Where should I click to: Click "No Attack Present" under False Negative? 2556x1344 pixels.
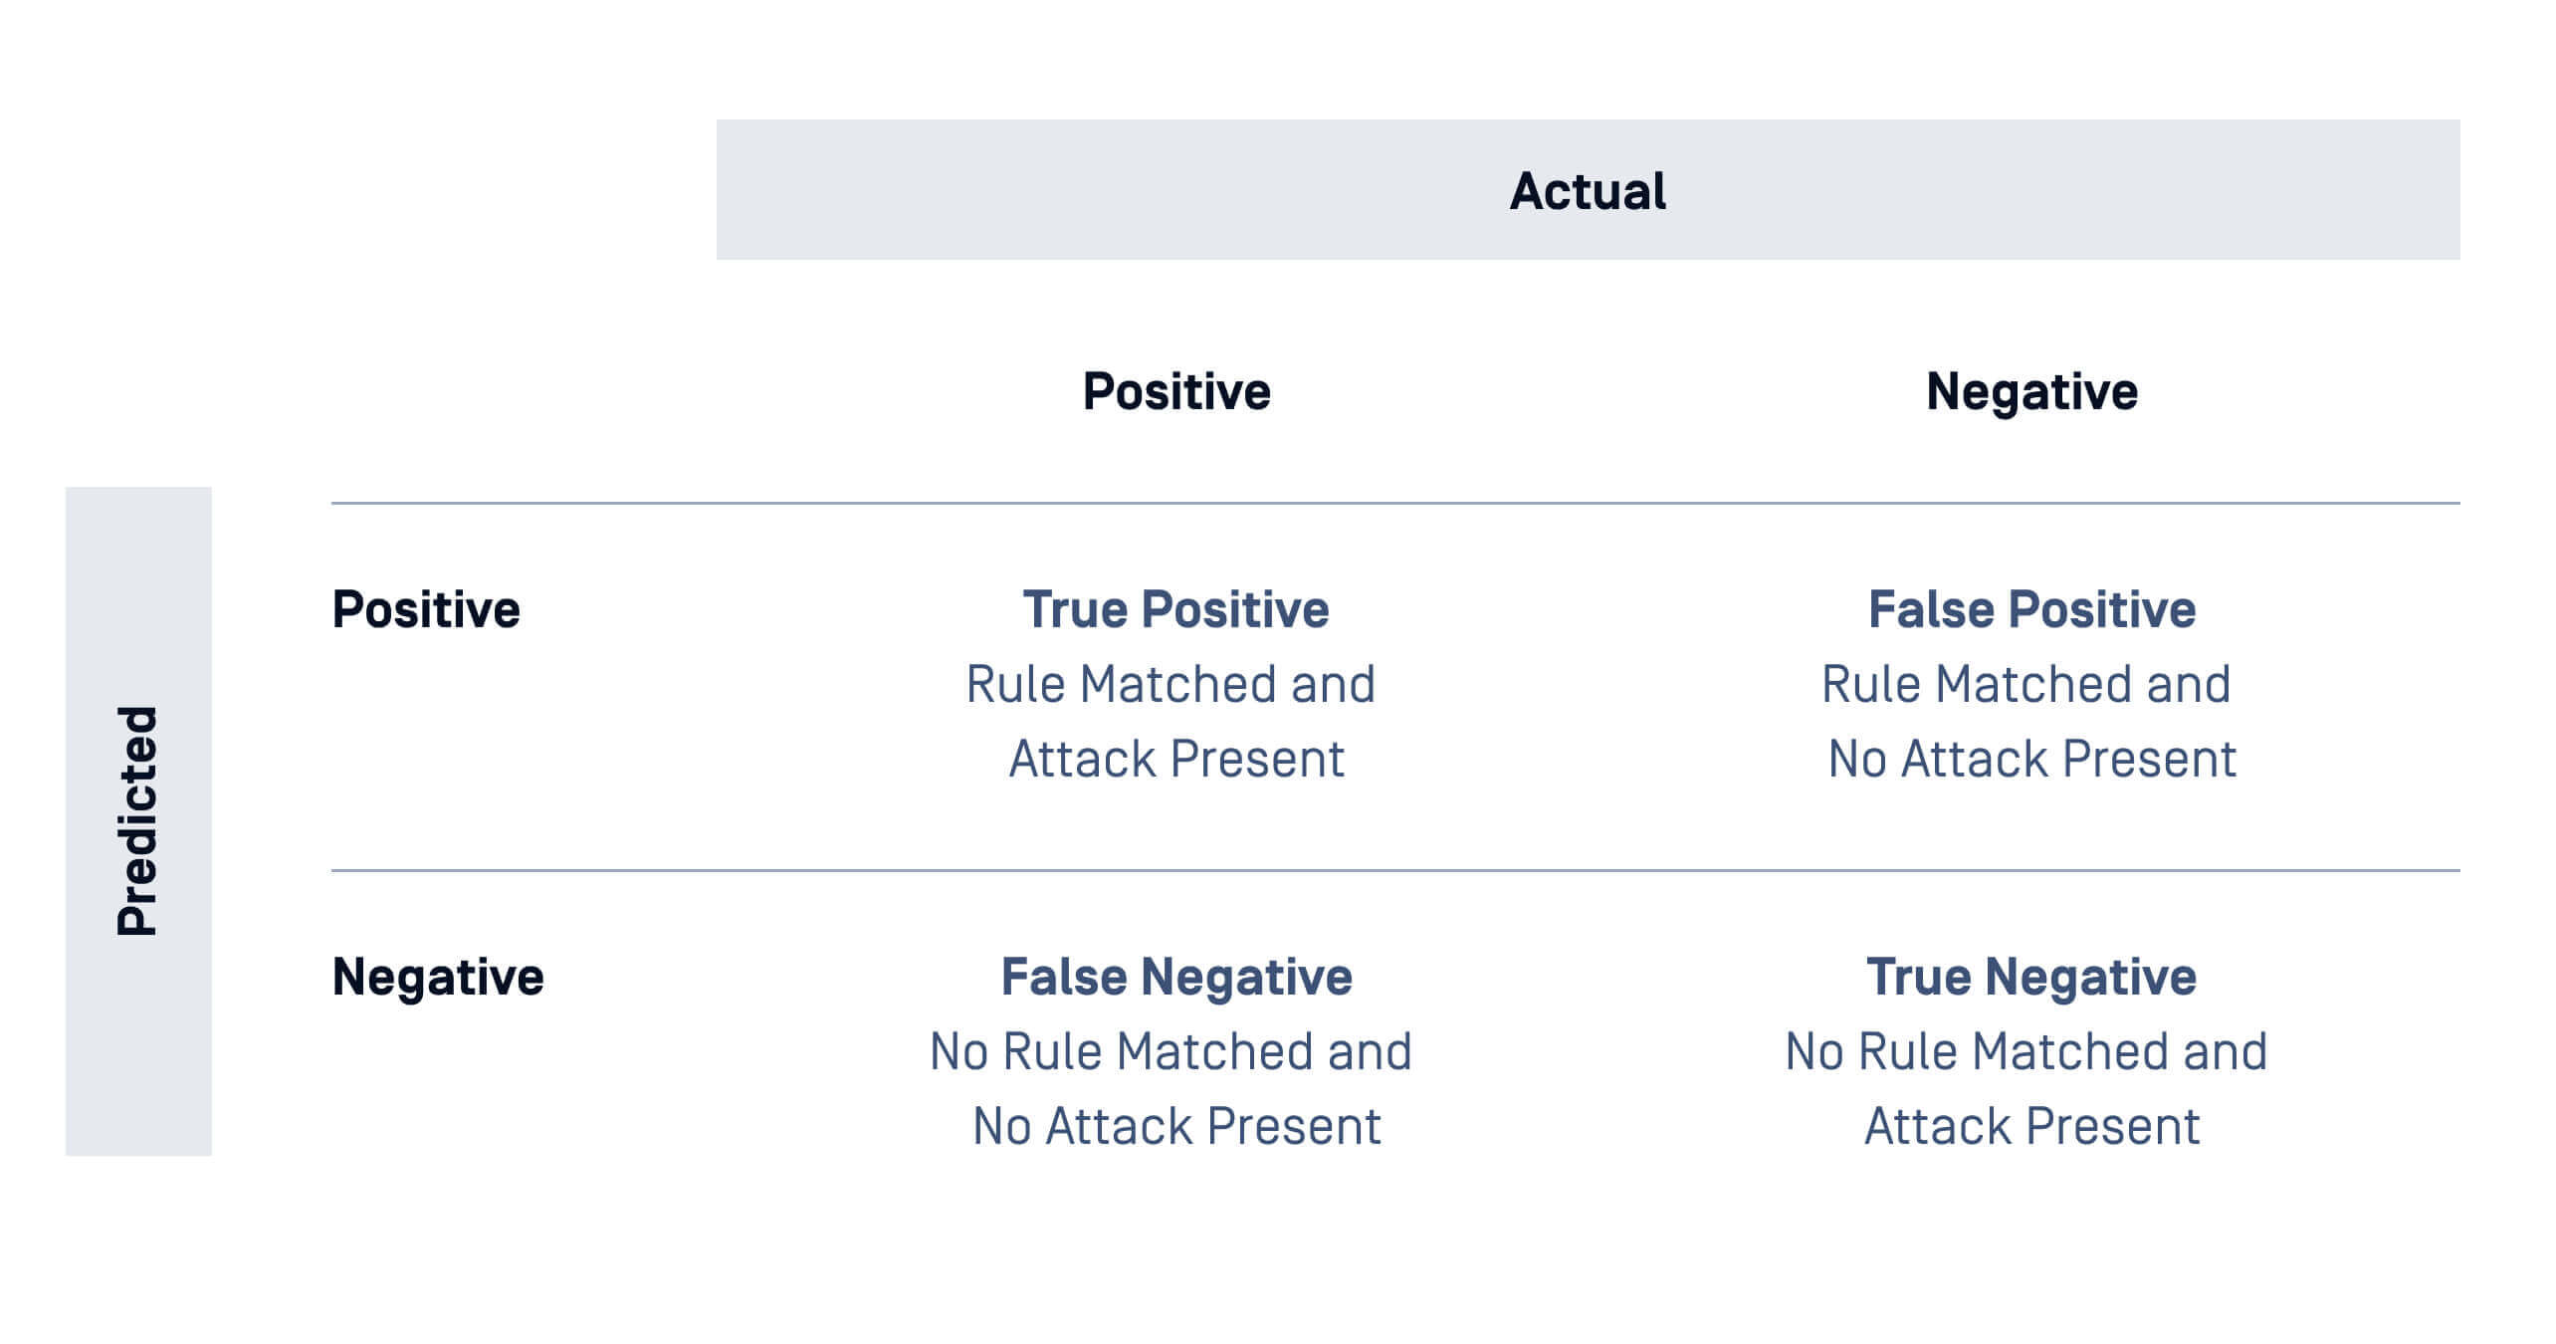click(1176, 1127)
